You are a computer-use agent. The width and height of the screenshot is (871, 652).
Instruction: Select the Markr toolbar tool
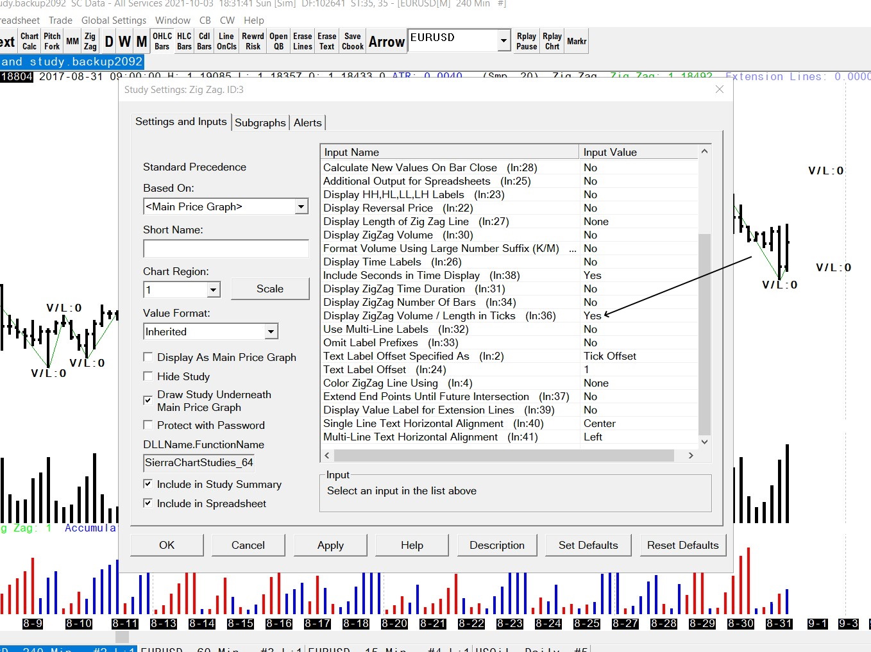[x=577, y=41]
